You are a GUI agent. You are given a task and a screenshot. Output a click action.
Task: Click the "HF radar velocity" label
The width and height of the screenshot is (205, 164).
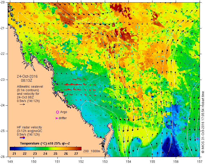29,127
